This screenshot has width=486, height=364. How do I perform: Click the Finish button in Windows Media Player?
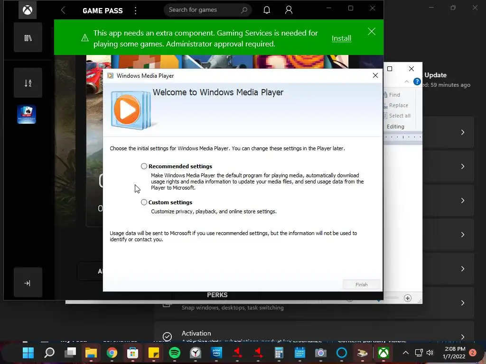[361, 284]
